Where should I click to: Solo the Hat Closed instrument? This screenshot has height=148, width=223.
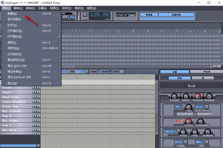pyautogui.click(x=38, y=111)
